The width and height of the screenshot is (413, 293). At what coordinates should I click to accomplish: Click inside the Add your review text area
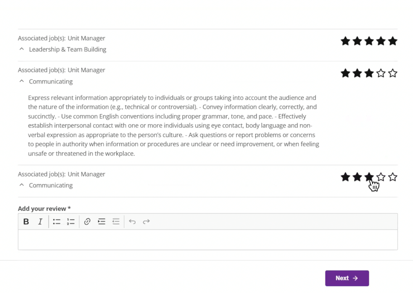[x=207, y=239]
